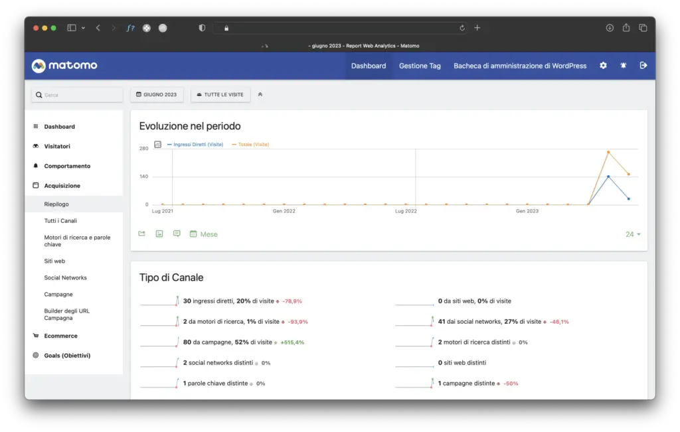Image resolution: width=680 pixels, height=432 pixels.
Task: Open Gestione Tag in top navigation
Action: (x=420, y=66)
